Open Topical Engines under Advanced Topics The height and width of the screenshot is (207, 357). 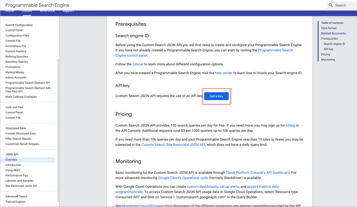tap(15, 202)
